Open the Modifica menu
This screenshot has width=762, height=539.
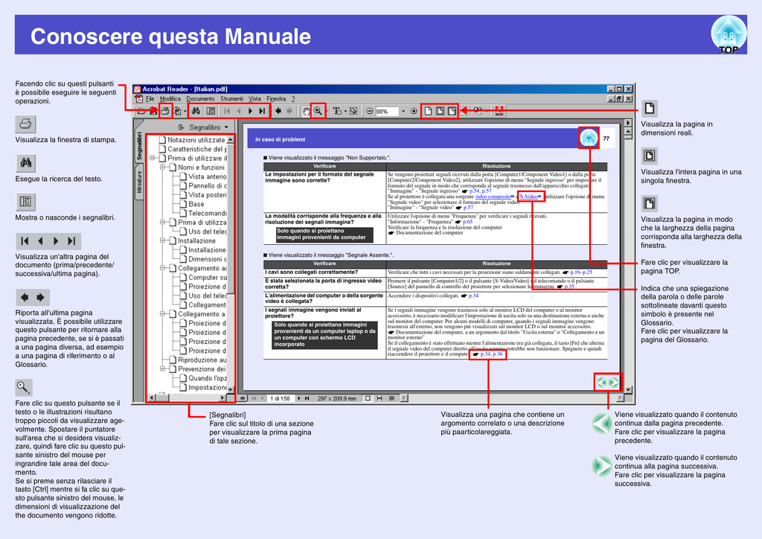[x=170, y=99]
